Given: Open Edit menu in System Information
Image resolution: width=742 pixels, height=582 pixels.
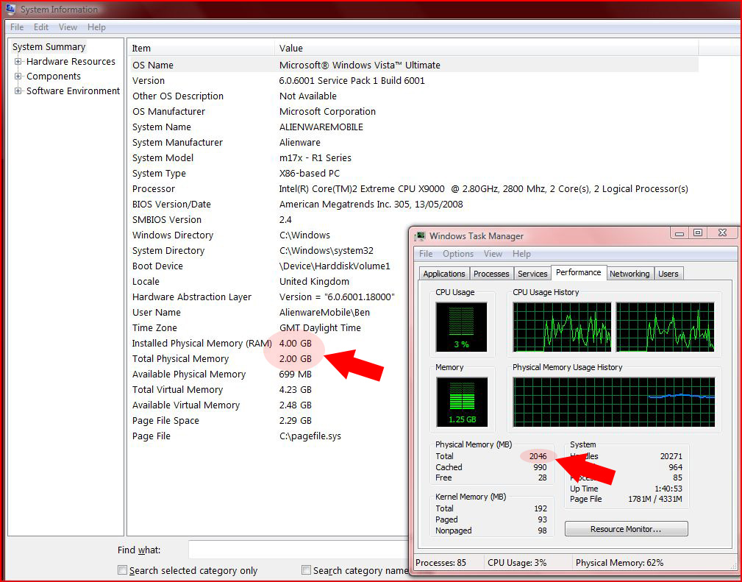Looking at the screenshot, I should (x=41, y=27).
